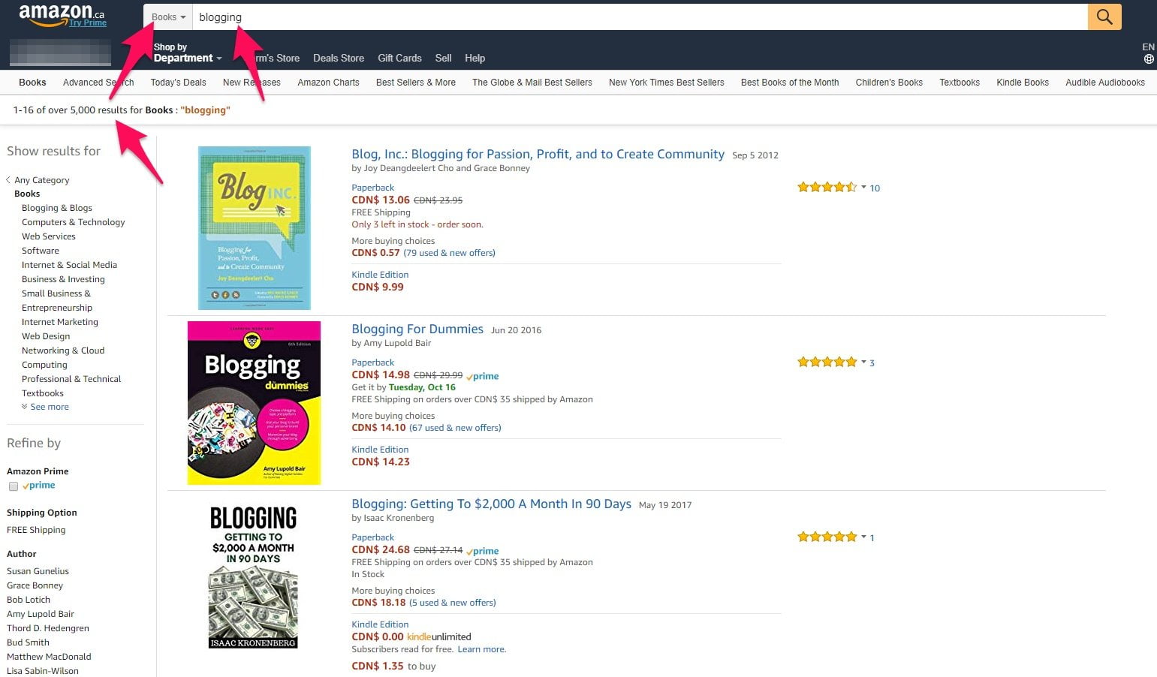The image size is (1157, 677).
Task: Click the orange search magnifier button
Action: [x=1104, y=17]
